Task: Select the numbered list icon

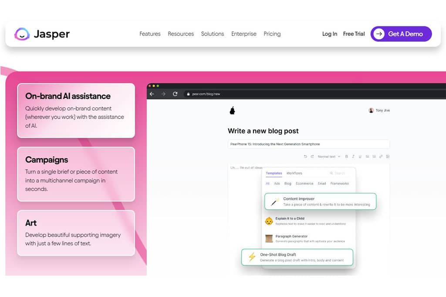Action: (x=374, y=156)
